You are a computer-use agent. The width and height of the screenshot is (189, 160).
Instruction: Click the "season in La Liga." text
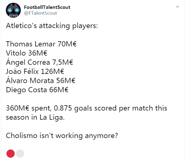coord(35,117)
